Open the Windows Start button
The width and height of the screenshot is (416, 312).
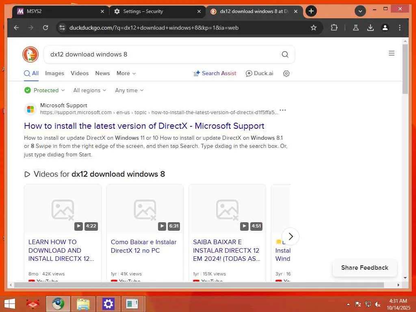pyautogui.click(x=10, y=304)
